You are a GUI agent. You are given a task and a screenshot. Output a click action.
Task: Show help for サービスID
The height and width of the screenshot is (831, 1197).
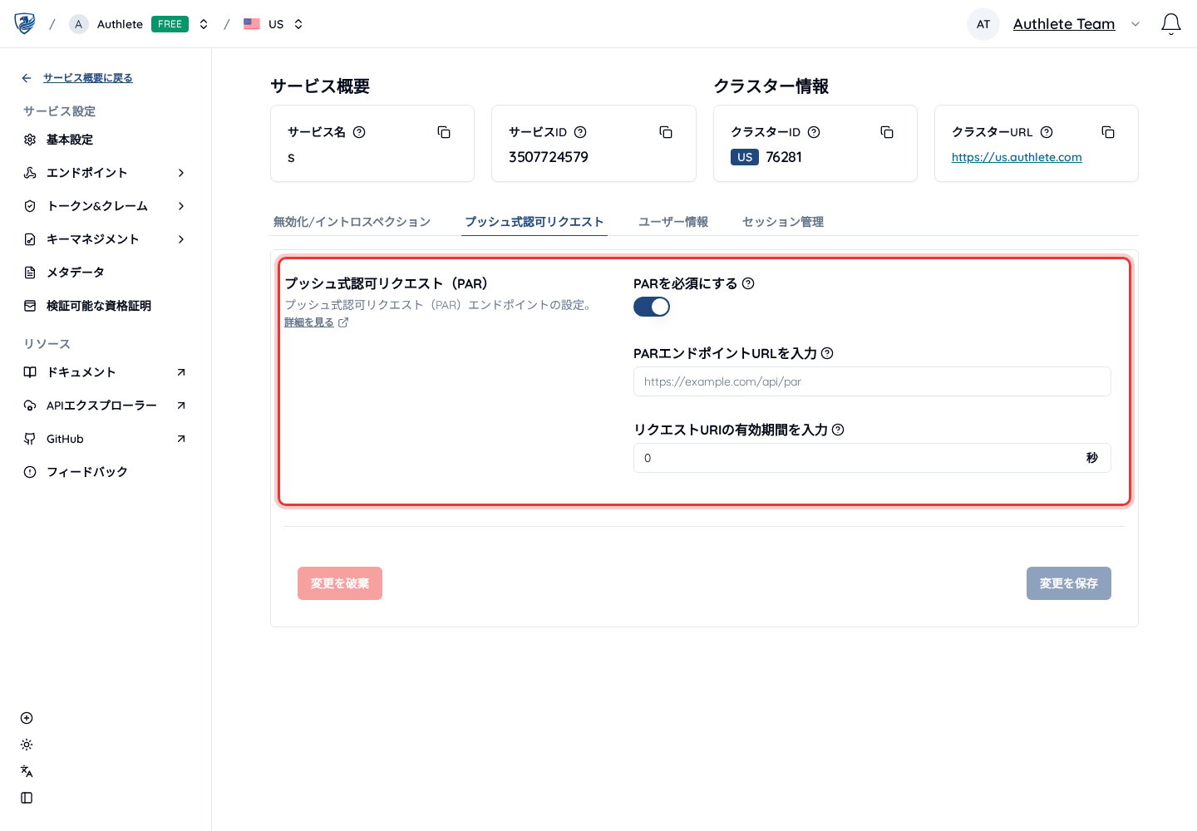pyautogui.click(x=580, y=132)
